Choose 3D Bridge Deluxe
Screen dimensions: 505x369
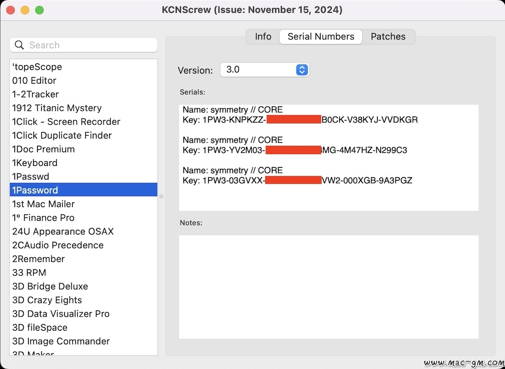coord(84,286)
